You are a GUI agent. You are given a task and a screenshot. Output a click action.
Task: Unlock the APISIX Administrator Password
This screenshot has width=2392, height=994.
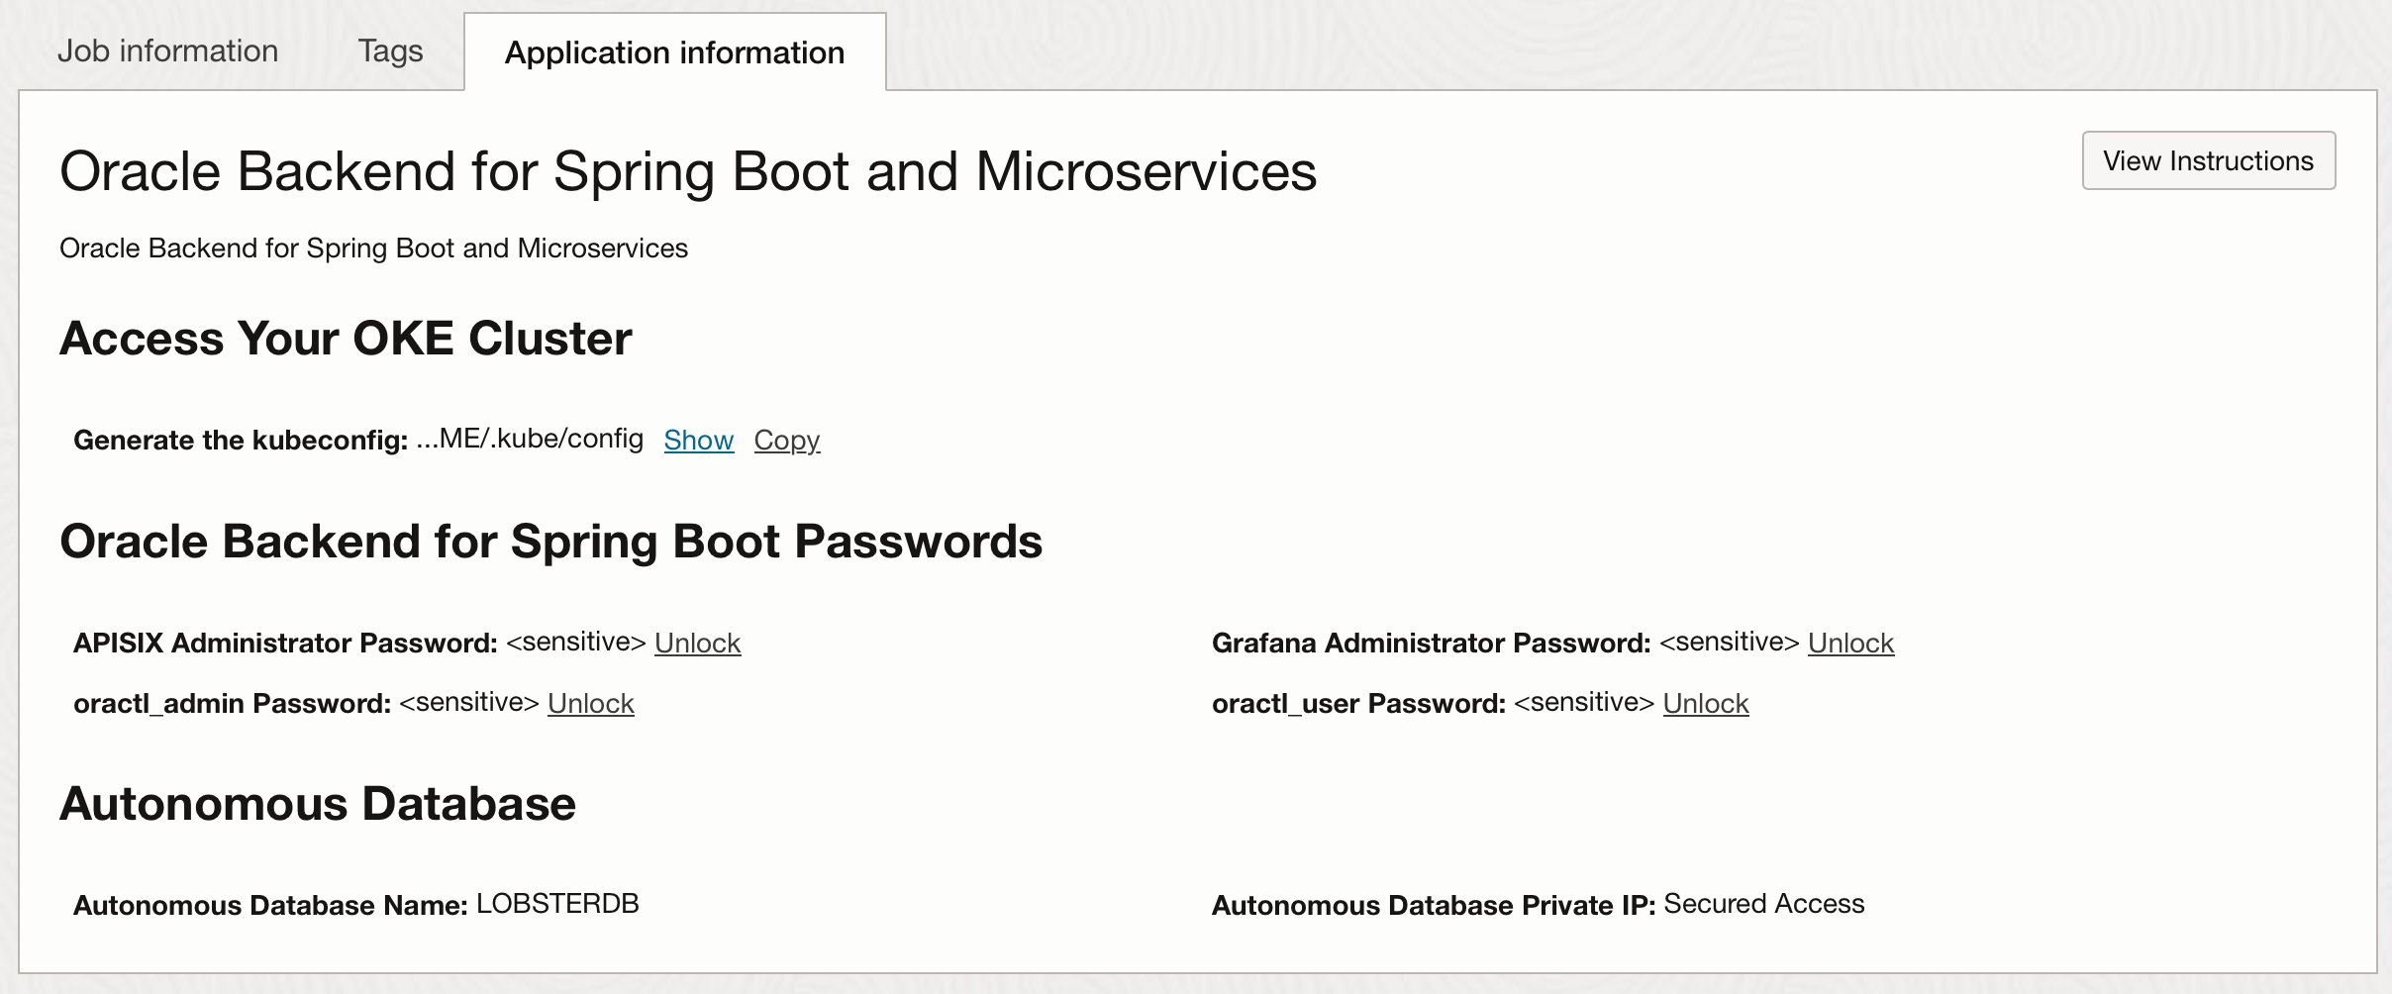point(697,644)
